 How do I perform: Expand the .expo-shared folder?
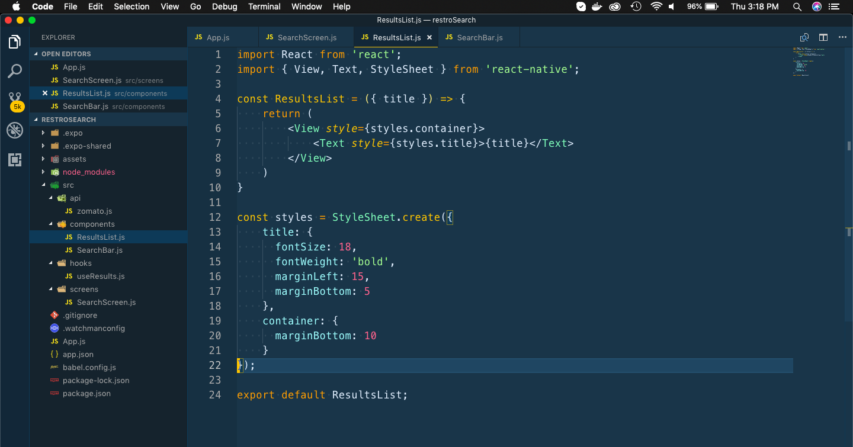[43, 146]
